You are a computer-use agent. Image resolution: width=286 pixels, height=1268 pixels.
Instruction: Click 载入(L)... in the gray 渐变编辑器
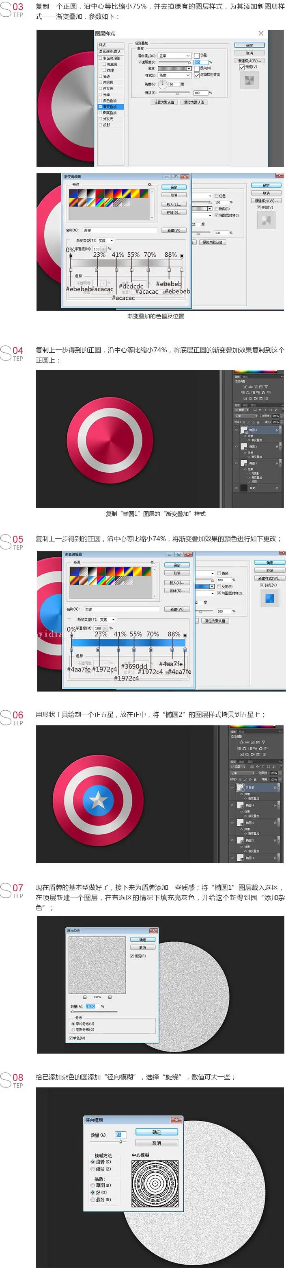(x=174, y=204)
